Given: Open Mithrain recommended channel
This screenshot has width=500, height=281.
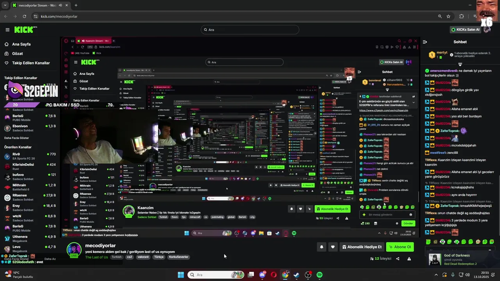Looking at the screenshot, I should click(30, 187).
